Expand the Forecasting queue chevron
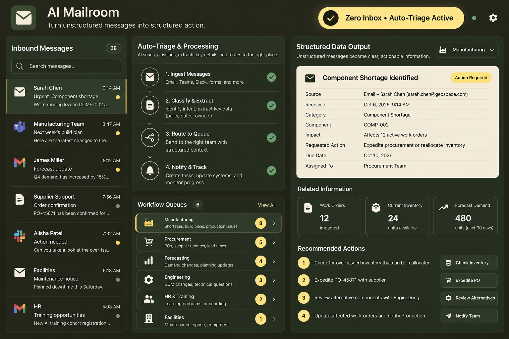Image resolution: width=509 pixels, height=339 pixels. [274, 261]
